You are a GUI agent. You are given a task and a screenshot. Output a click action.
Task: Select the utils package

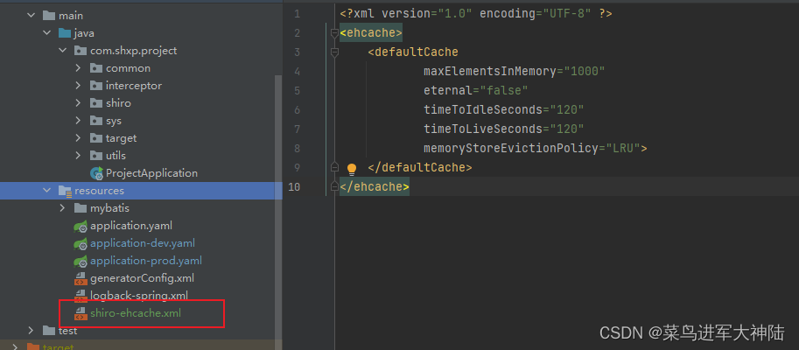pyautogui.click(x=116, y=156)
